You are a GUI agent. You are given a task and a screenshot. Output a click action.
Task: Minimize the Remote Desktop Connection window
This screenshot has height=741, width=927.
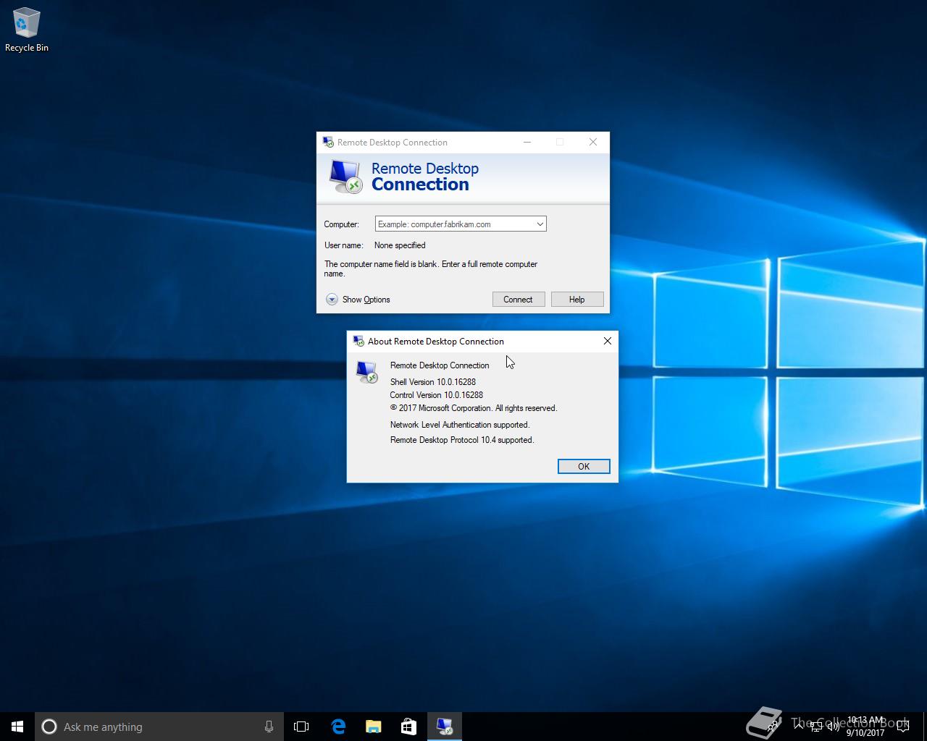pos(527,142)
